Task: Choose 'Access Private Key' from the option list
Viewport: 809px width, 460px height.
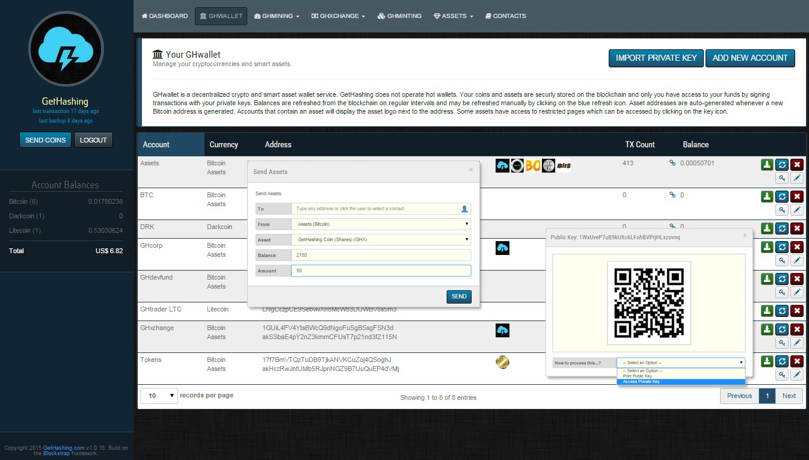Action: 681,382
